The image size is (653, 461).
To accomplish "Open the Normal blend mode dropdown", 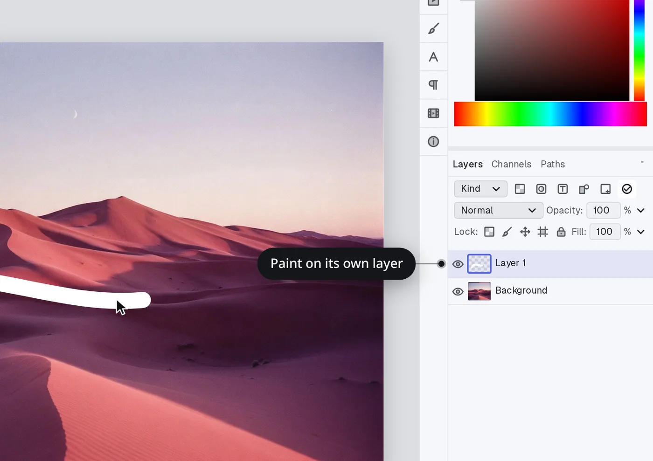I will click(499, 210).
